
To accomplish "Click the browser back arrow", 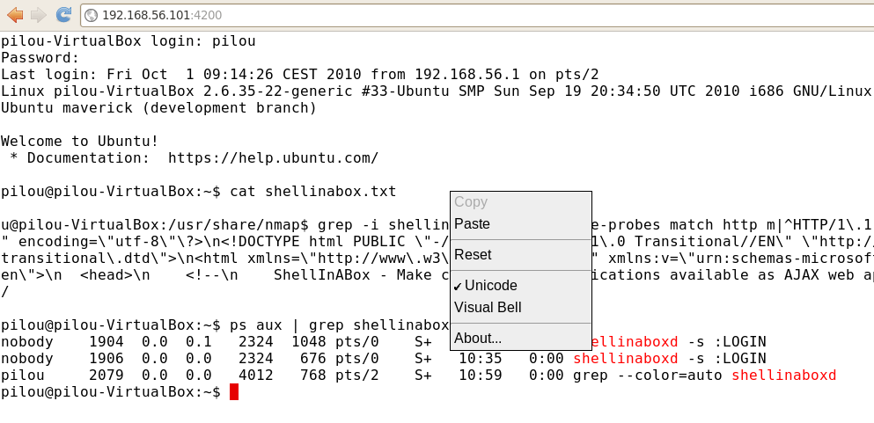I will pos(15,14).
